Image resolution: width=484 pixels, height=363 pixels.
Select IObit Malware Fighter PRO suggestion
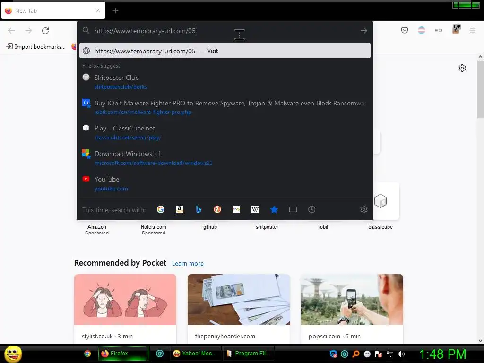point(225,107)
